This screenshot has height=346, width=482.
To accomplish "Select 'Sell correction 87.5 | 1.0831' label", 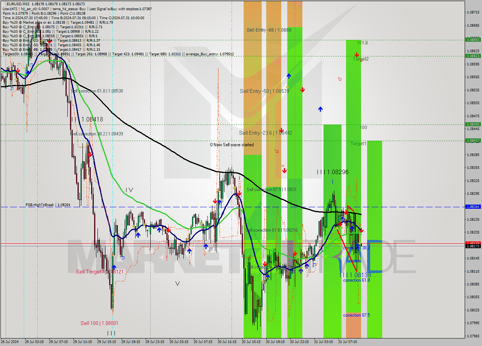I will point(271,190).
